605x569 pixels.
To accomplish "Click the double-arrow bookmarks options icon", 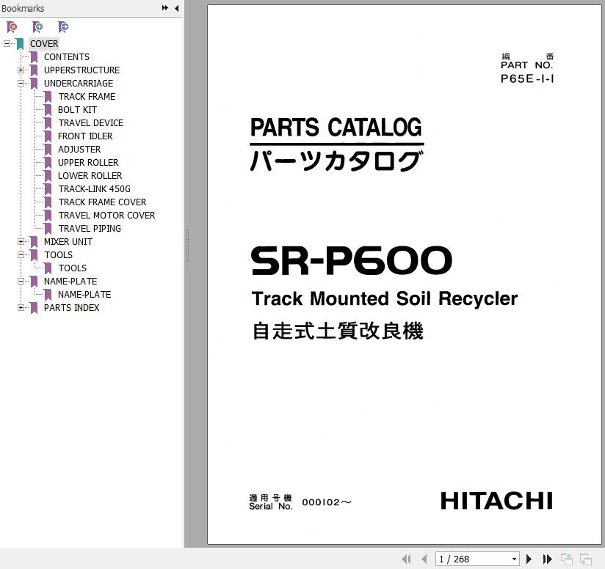I will (165, 9).
